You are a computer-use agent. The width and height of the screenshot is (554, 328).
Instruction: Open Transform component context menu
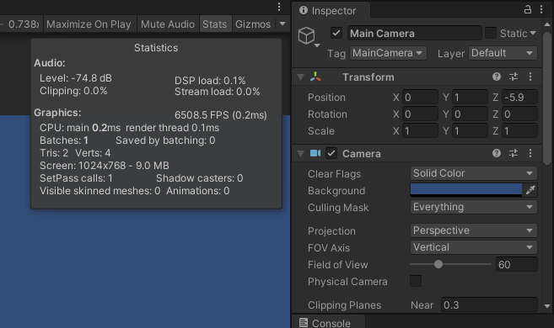[530, 77]
